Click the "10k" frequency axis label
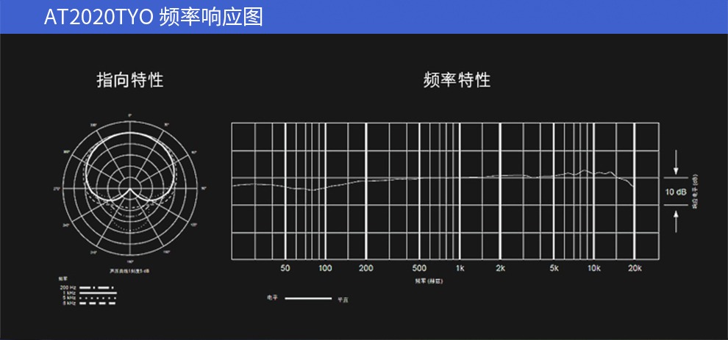 click(x=594, y=268)
